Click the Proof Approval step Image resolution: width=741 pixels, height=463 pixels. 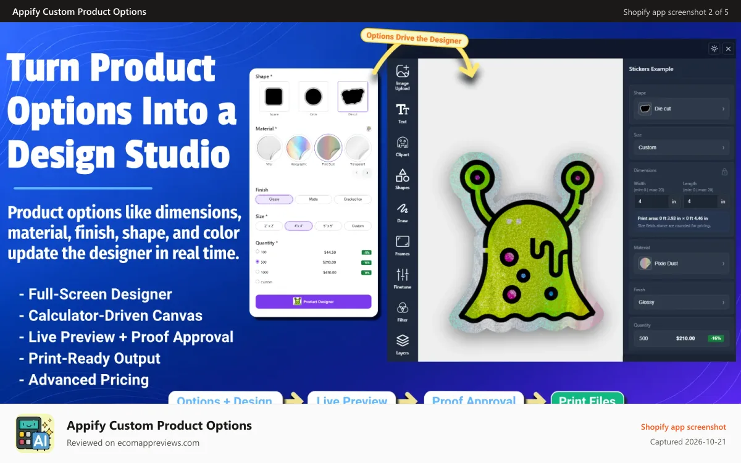coord(474,398)
